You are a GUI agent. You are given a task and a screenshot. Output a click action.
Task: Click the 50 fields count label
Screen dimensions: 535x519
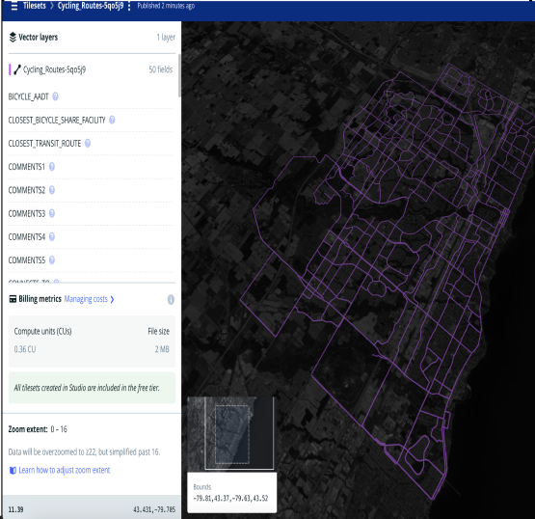pyautogui.click(x=161, y=69)
